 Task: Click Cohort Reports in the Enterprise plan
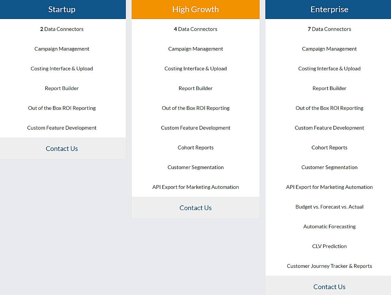pyautogui.click(x=329, y=147)
